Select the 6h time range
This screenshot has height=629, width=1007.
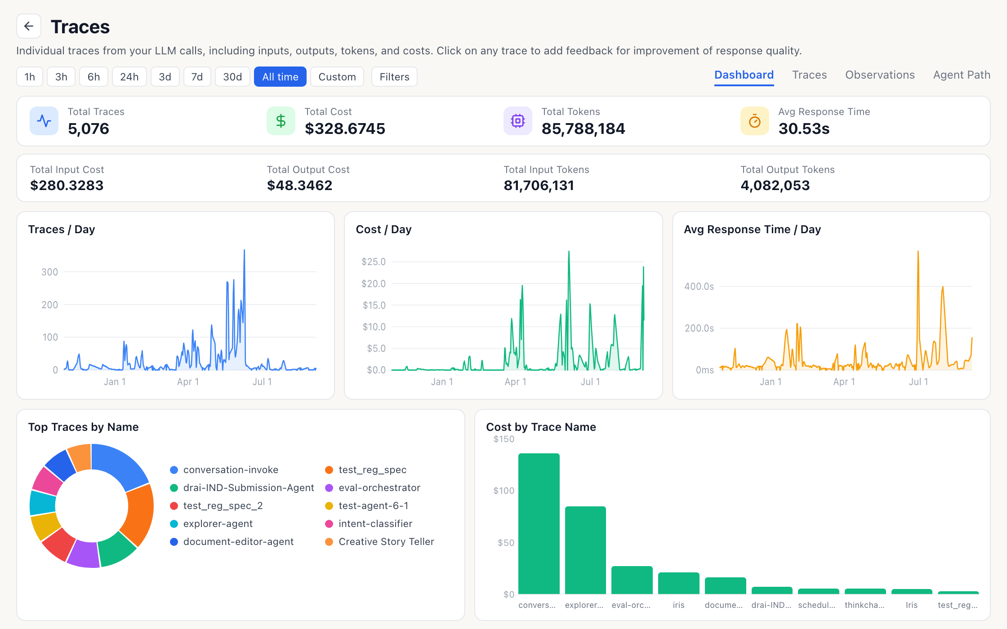tap(94, 77)
